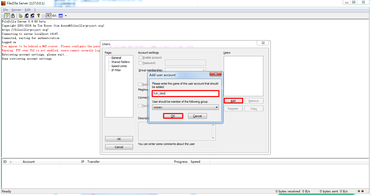Viewport: 371px width, 195px height.
Task: Open the group <none> dropdown in Add user dialog
Action: click(185, 107)
